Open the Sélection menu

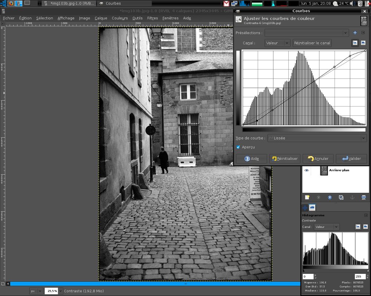(x=45, y=18)
